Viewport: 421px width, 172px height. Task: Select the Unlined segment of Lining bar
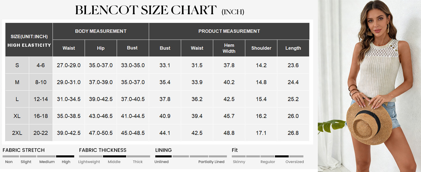coord(163,157)
